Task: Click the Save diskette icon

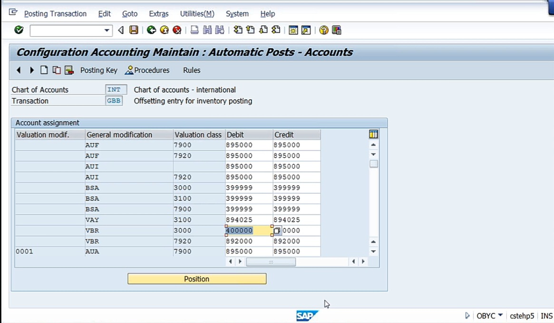Action: click(x=134, y=30)
